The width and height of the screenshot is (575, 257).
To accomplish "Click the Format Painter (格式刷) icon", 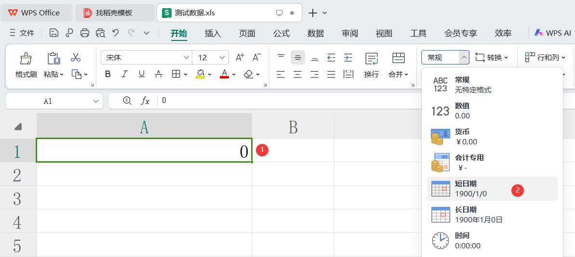I will [26, 58].
